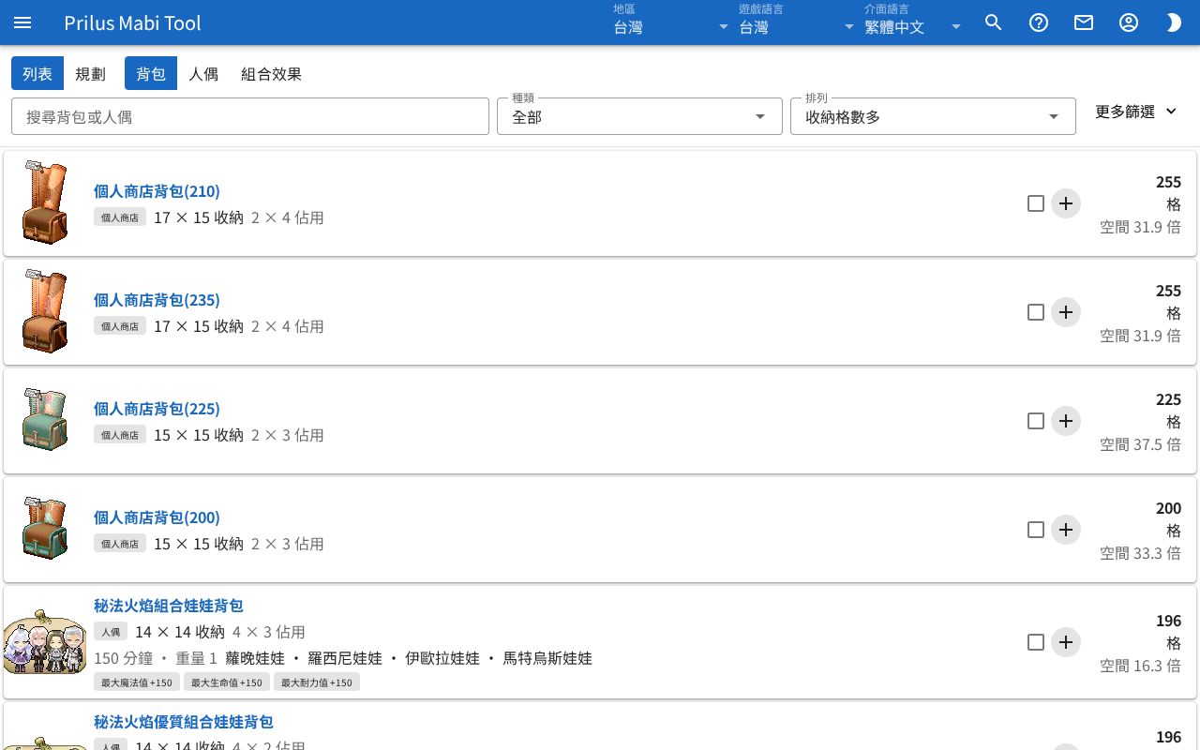1200x750 pixels.
Task: Switch to the 規劃 tab
Action: point(90,73)
